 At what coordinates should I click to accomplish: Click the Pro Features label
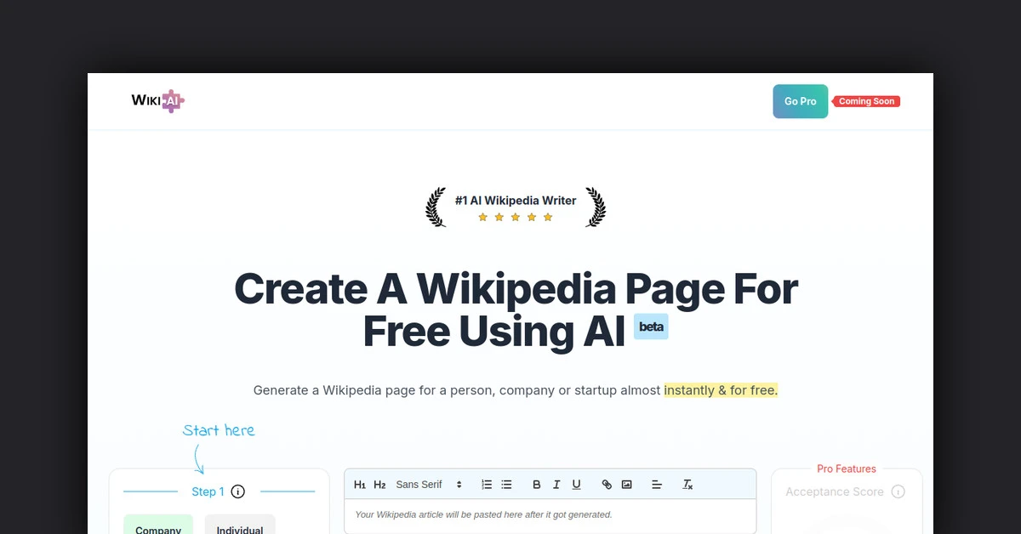(846, 469)
